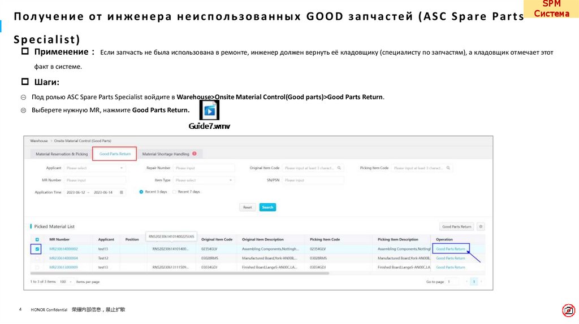Image resolution: width=579 pixels, height=324 pixels.
Task: Click the Repair Number input field
Action: tap(204, 168)
